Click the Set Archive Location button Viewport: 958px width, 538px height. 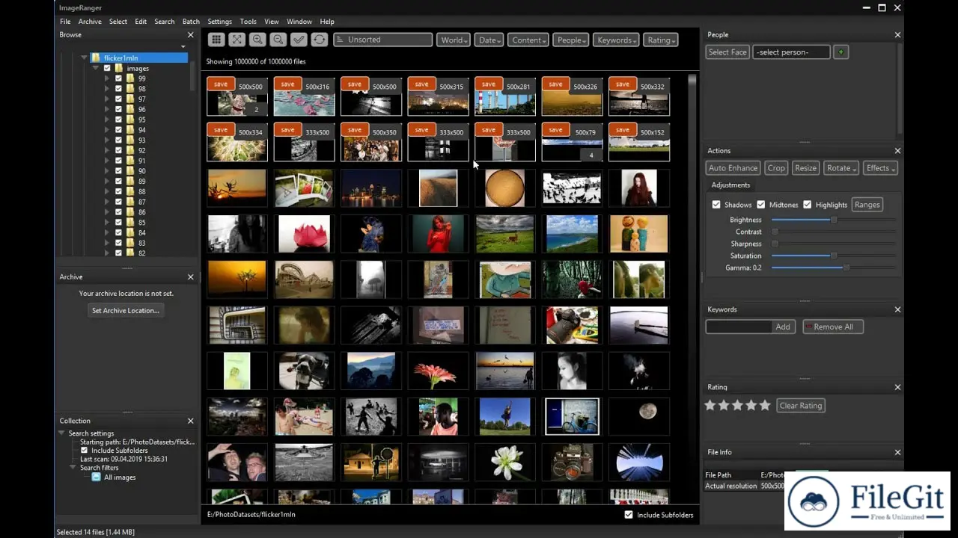click(x=125, y=311)
